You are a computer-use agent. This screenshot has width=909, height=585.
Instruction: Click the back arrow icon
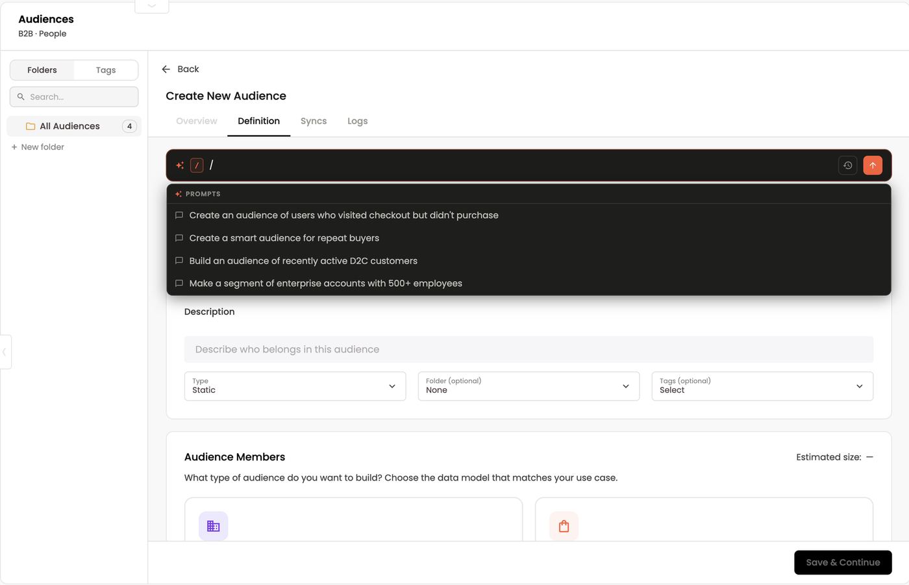[166, 69]
